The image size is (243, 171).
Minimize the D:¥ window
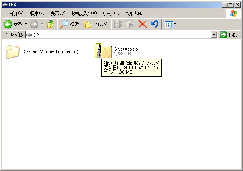pos(225,5)
